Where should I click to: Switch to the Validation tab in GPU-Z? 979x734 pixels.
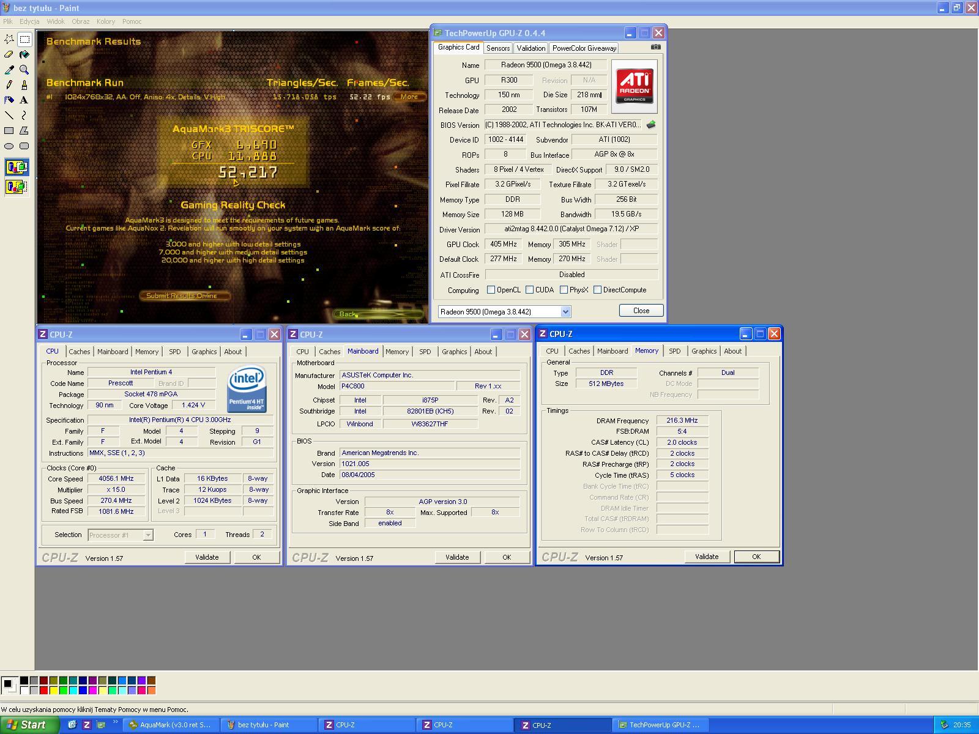click(530, 48)
